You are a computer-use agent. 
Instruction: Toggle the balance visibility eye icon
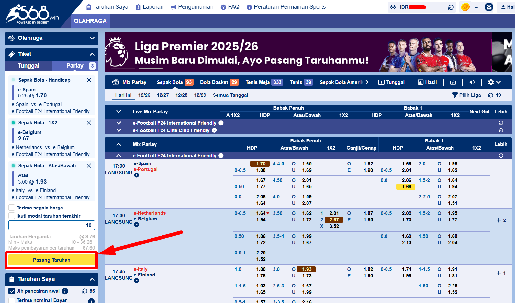pos(393,7)
